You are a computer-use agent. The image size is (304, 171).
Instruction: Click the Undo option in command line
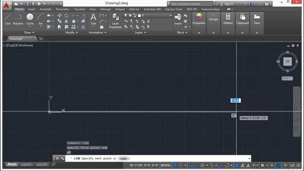tap(123, 159)
